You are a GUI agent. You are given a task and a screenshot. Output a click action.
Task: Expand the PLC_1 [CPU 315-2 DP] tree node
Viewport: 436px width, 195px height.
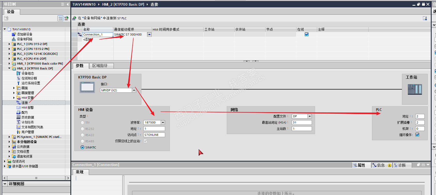click(x=9, y=44)
